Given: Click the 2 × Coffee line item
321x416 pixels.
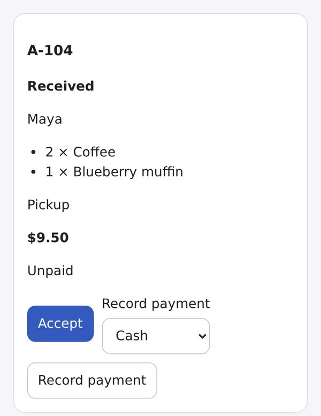Looking at the screenshot, I should tap(80, 152).
